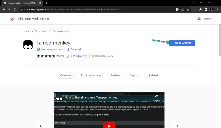The height and width of the screenshot is (128, 221).
Task: Click the Featured badge icon
Action: 68,49
